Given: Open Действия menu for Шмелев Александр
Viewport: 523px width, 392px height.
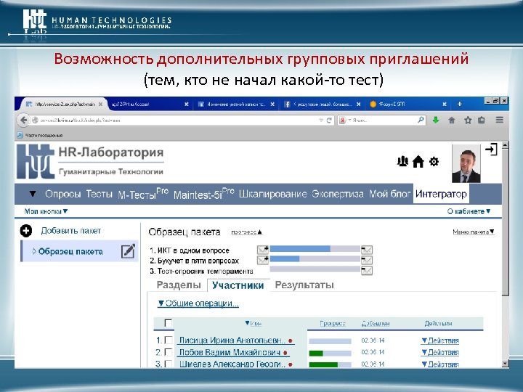Looking at the screenshot, I should [440, 364].
